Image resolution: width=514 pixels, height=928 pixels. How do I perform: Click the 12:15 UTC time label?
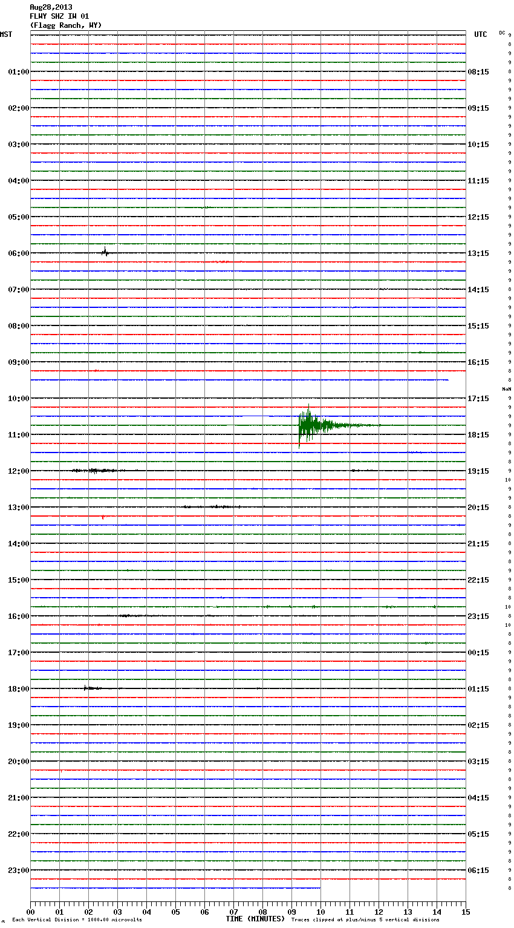[x=478, y=217]
